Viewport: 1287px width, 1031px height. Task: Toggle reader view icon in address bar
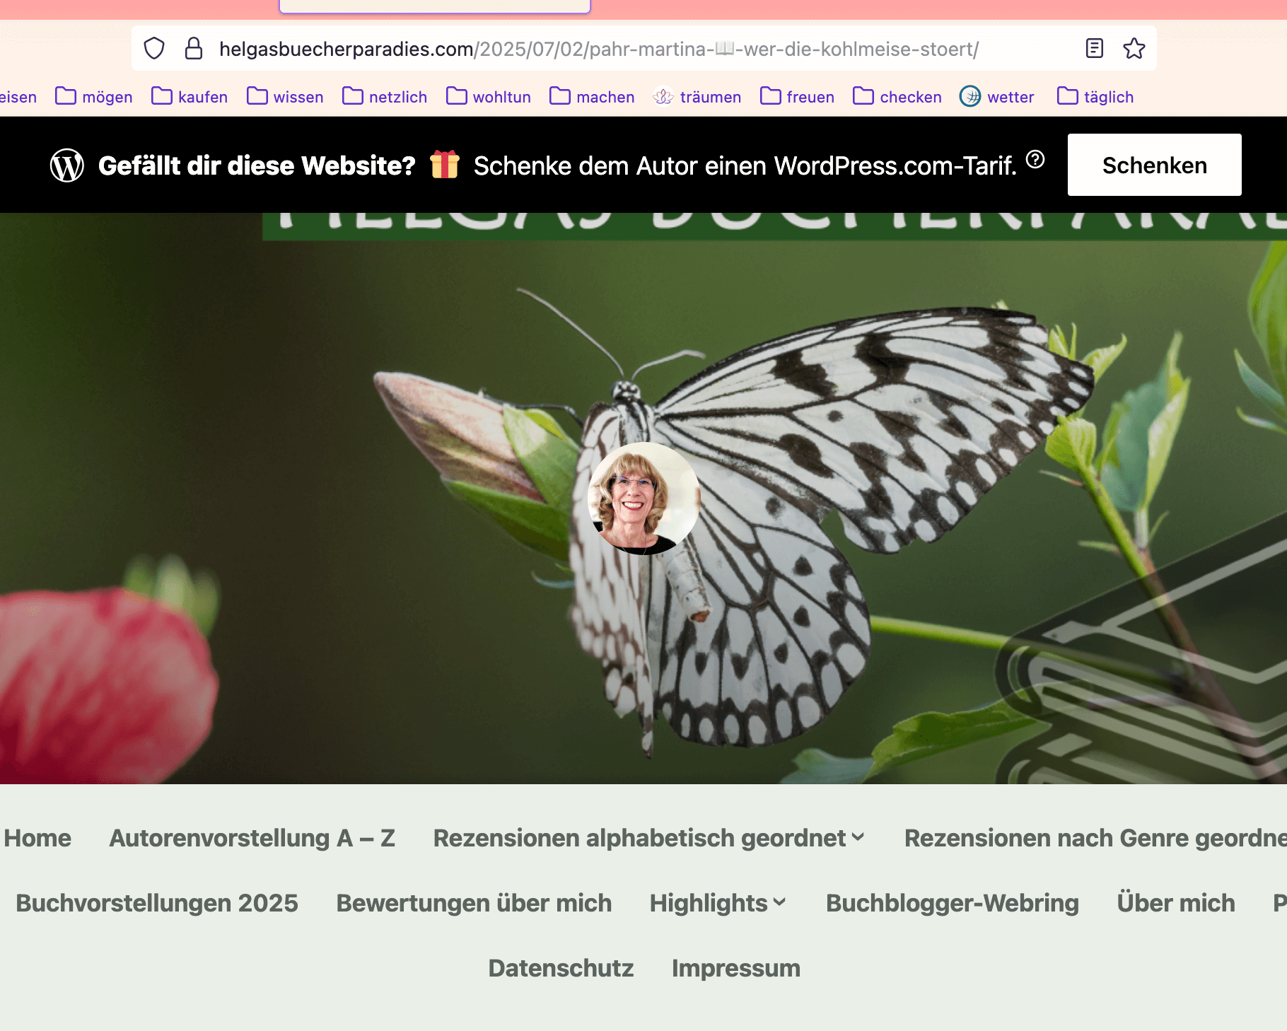click(x=1094, y=49)
